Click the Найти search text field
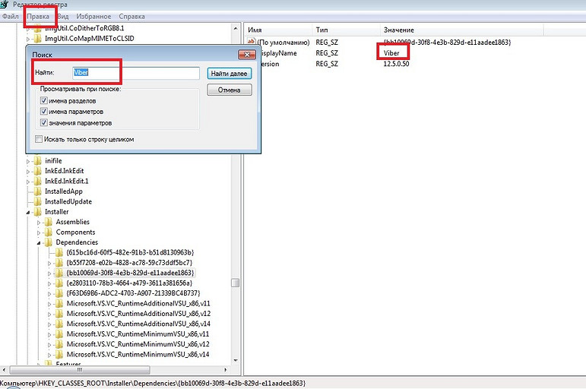The width and height of the screenshot is (586, 389). point(135,73)
